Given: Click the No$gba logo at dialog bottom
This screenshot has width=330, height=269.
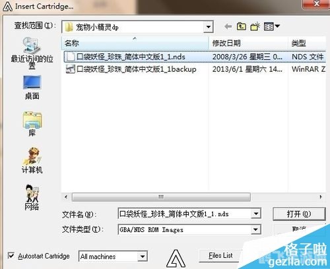Looking at the screenshot, I should [176, 258].
